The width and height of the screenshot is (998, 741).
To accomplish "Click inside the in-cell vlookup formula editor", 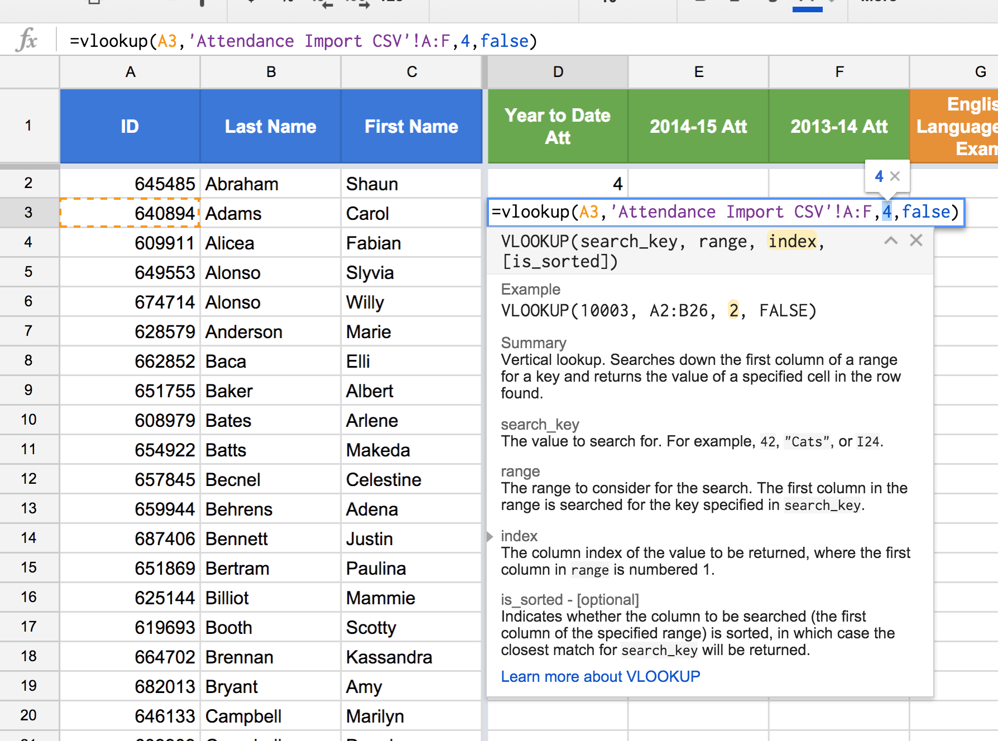I will pyautogui.click(x=726, y=212).
